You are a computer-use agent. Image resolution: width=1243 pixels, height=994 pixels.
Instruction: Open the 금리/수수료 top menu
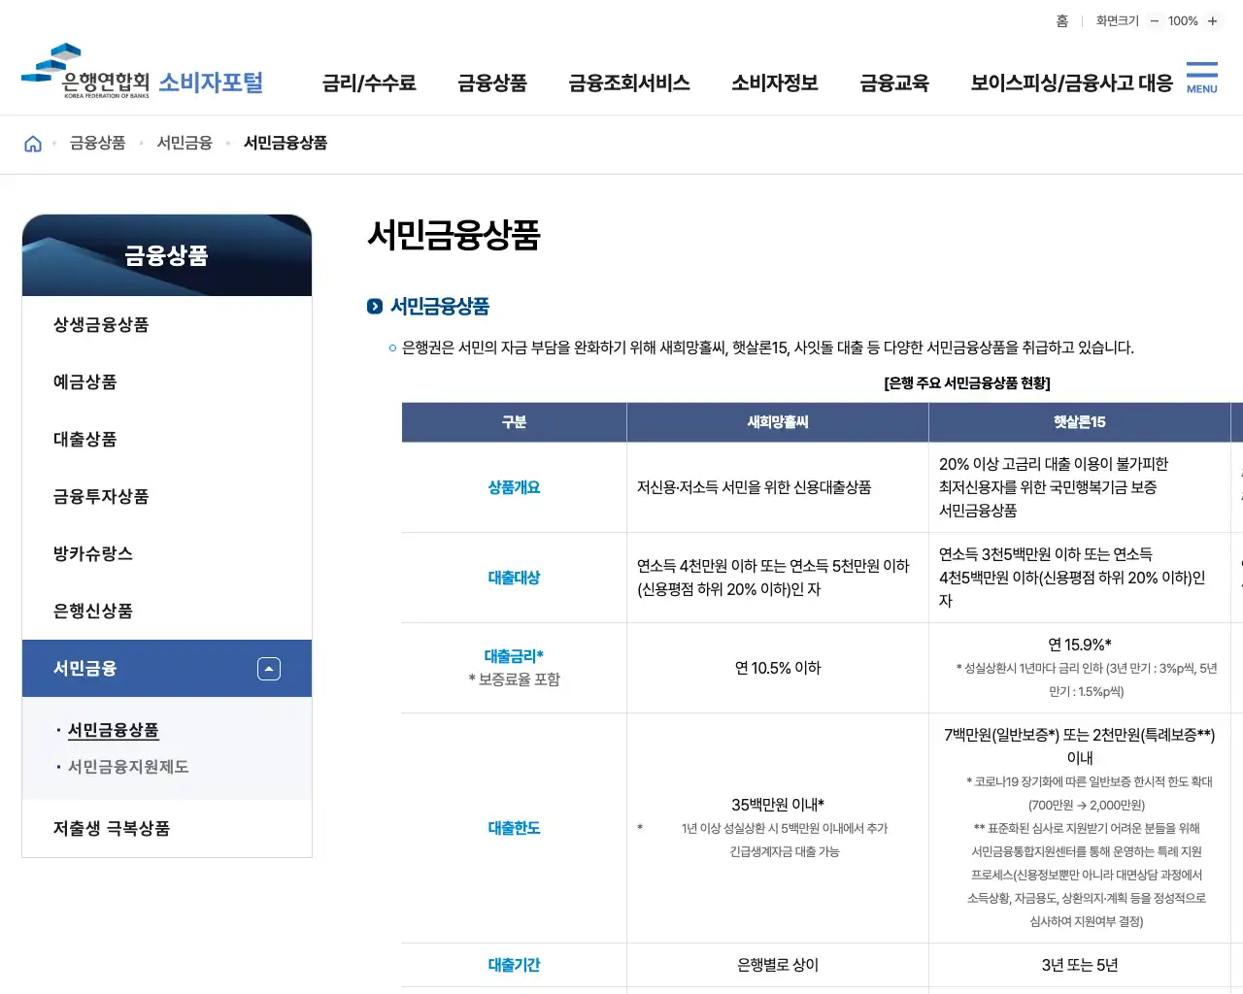tap(369, 83)
